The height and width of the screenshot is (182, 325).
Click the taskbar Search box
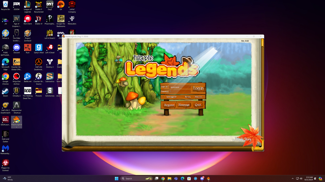[137, 178]
